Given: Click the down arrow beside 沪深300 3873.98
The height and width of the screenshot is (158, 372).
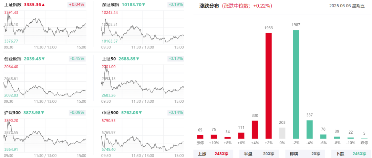Looking at the screenshot, I should pos(43,113).
